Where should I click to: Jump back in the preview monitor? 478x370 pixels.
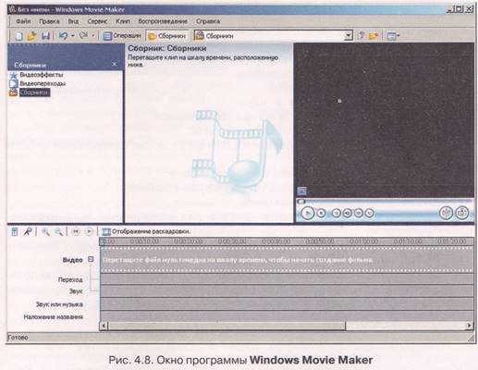coord(337,213)
